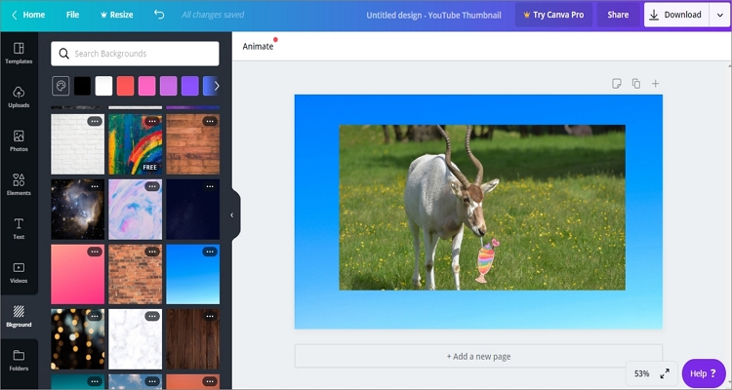The image size is (732, 390).
Task: Open options on pink gradient background
Action: click(x=95, y=252)
